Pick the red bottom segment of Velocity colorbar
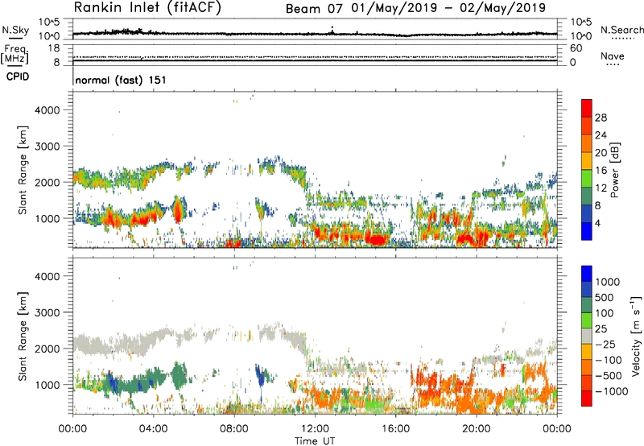The width and height of the screenshot is (644, 446). click(x=587, y=399)
